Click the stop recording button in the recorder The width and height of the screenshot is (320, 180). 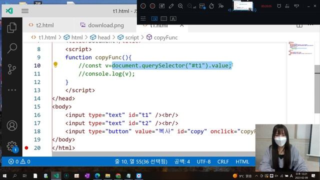(152, 6)
